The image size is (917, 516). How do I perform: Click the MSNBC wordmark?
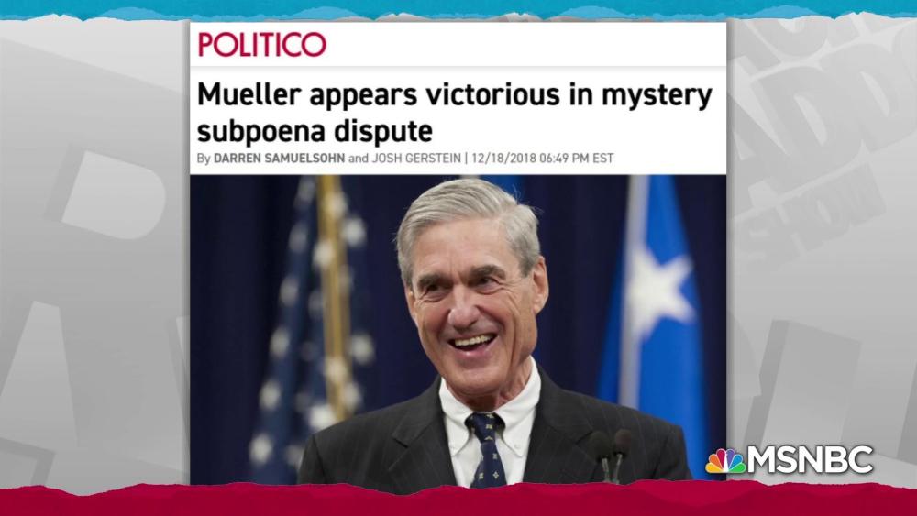[811, 460]
